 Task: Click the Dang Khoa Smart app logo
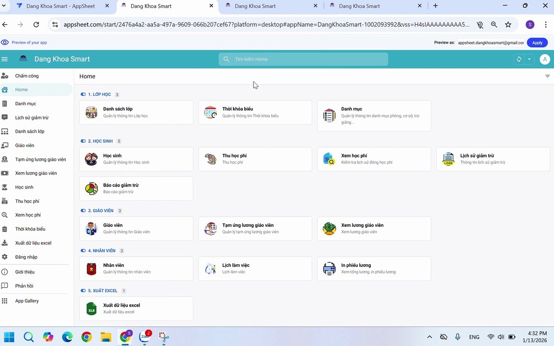[x=23, y=59]
